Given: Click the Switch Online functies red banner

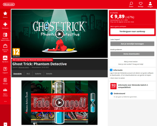Looking at the screenshot, I should 32,60.
